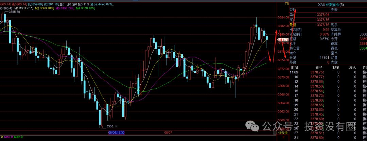Image resolution: width=367 pixels, height=141 pixels.
Task: Click the 3374.00 price axis label
Action: coord(283,60)
